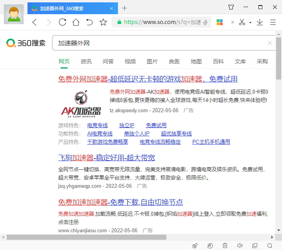Screen dimensions: 282x250
Task: Click the 360搜索 logo
Action: coord(26,43)
